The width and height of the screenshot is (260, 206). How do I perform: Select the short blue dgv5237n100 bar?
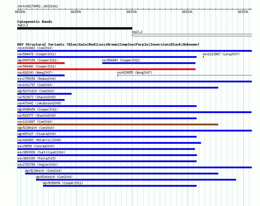pyautogui.click(x=44, y=94)
